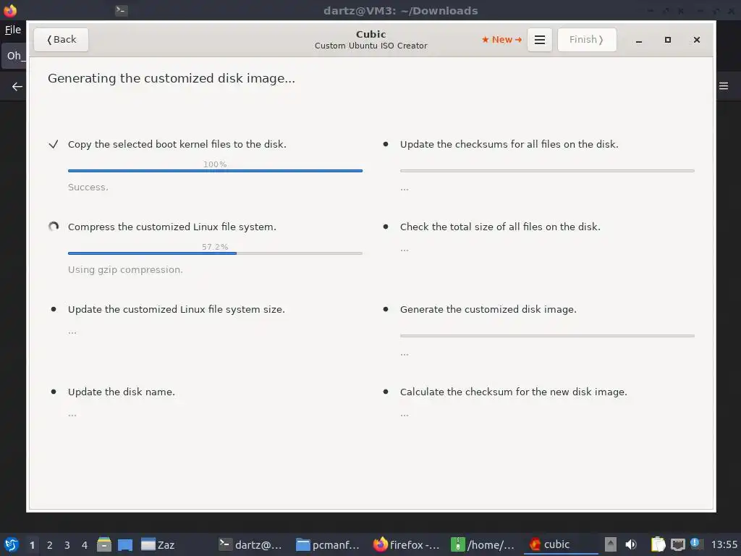Click the show desktop icon in taskbar
The width and height of the screenshot is (741, 556).
click(x=125, y=544)
